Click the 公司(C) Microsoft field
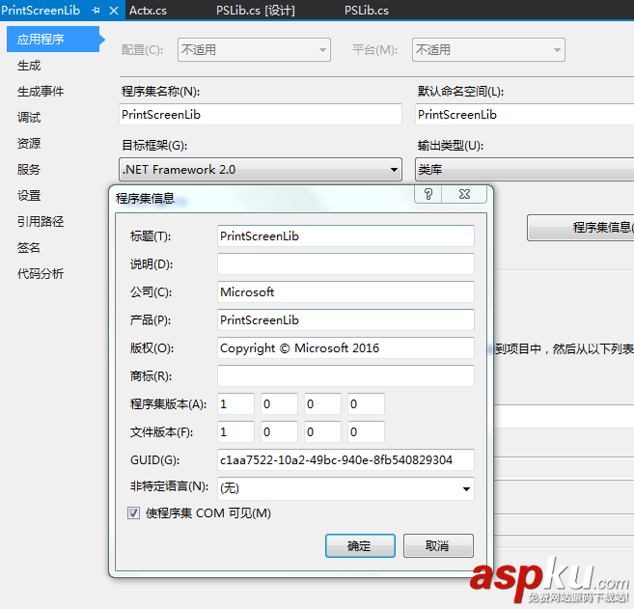The width and height of the screenshot is (634, 609). pyautogui.click(x=345, y=292)
